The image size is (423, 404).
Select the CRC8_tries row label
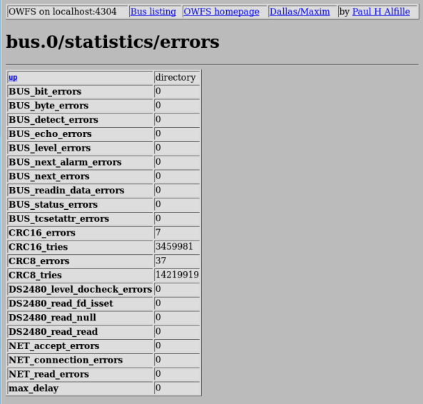(36, 276)
